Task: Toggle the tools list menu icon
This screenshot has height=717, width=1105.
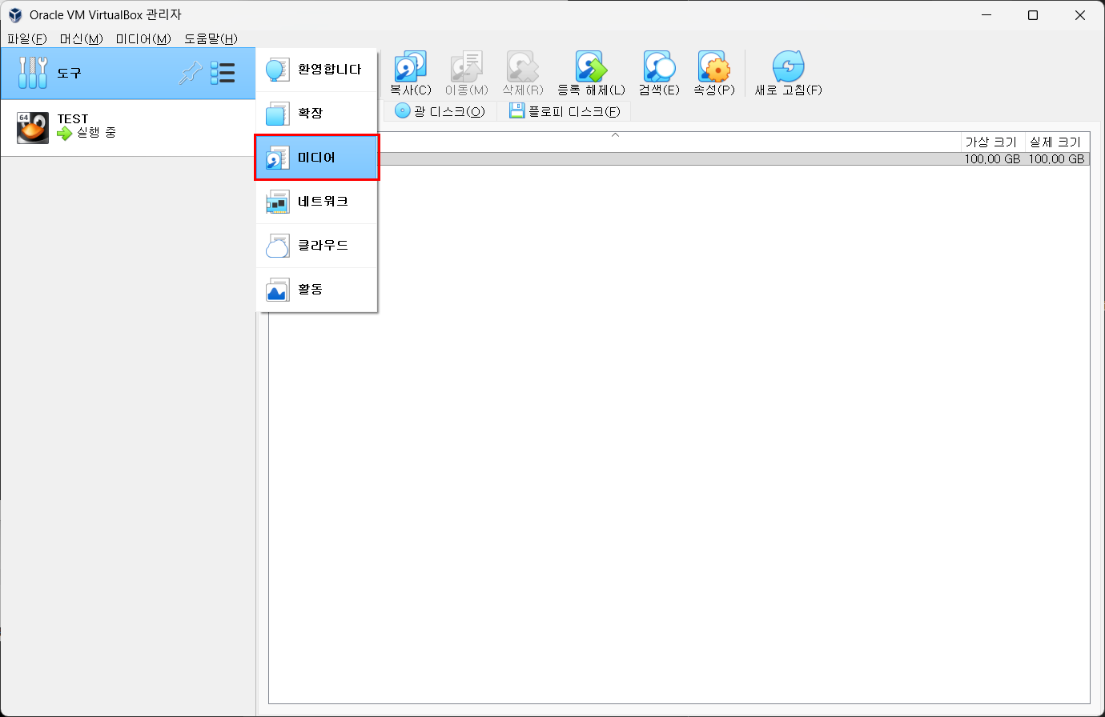Action: point(223,74)
